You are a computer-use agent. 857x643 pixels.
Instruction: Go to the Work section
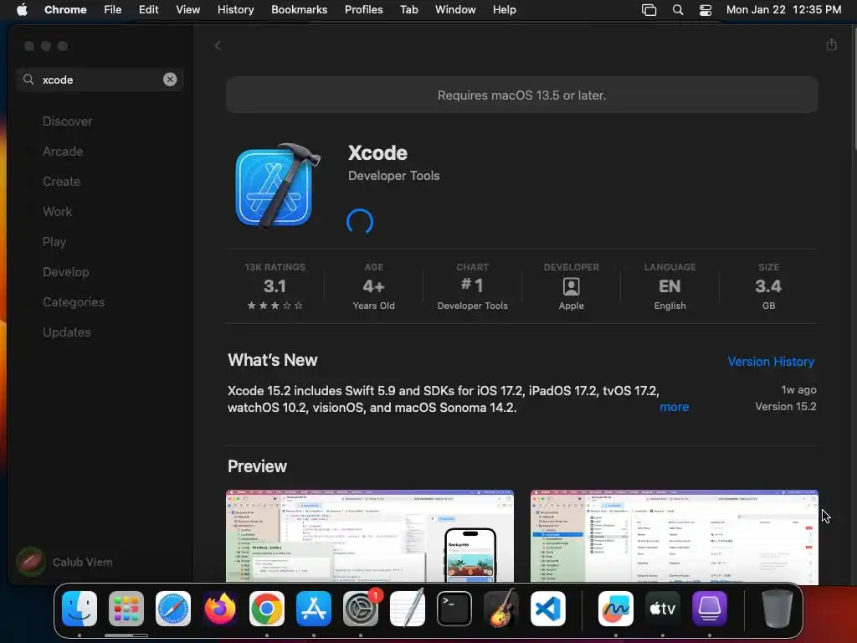click(x=57, y=212)
